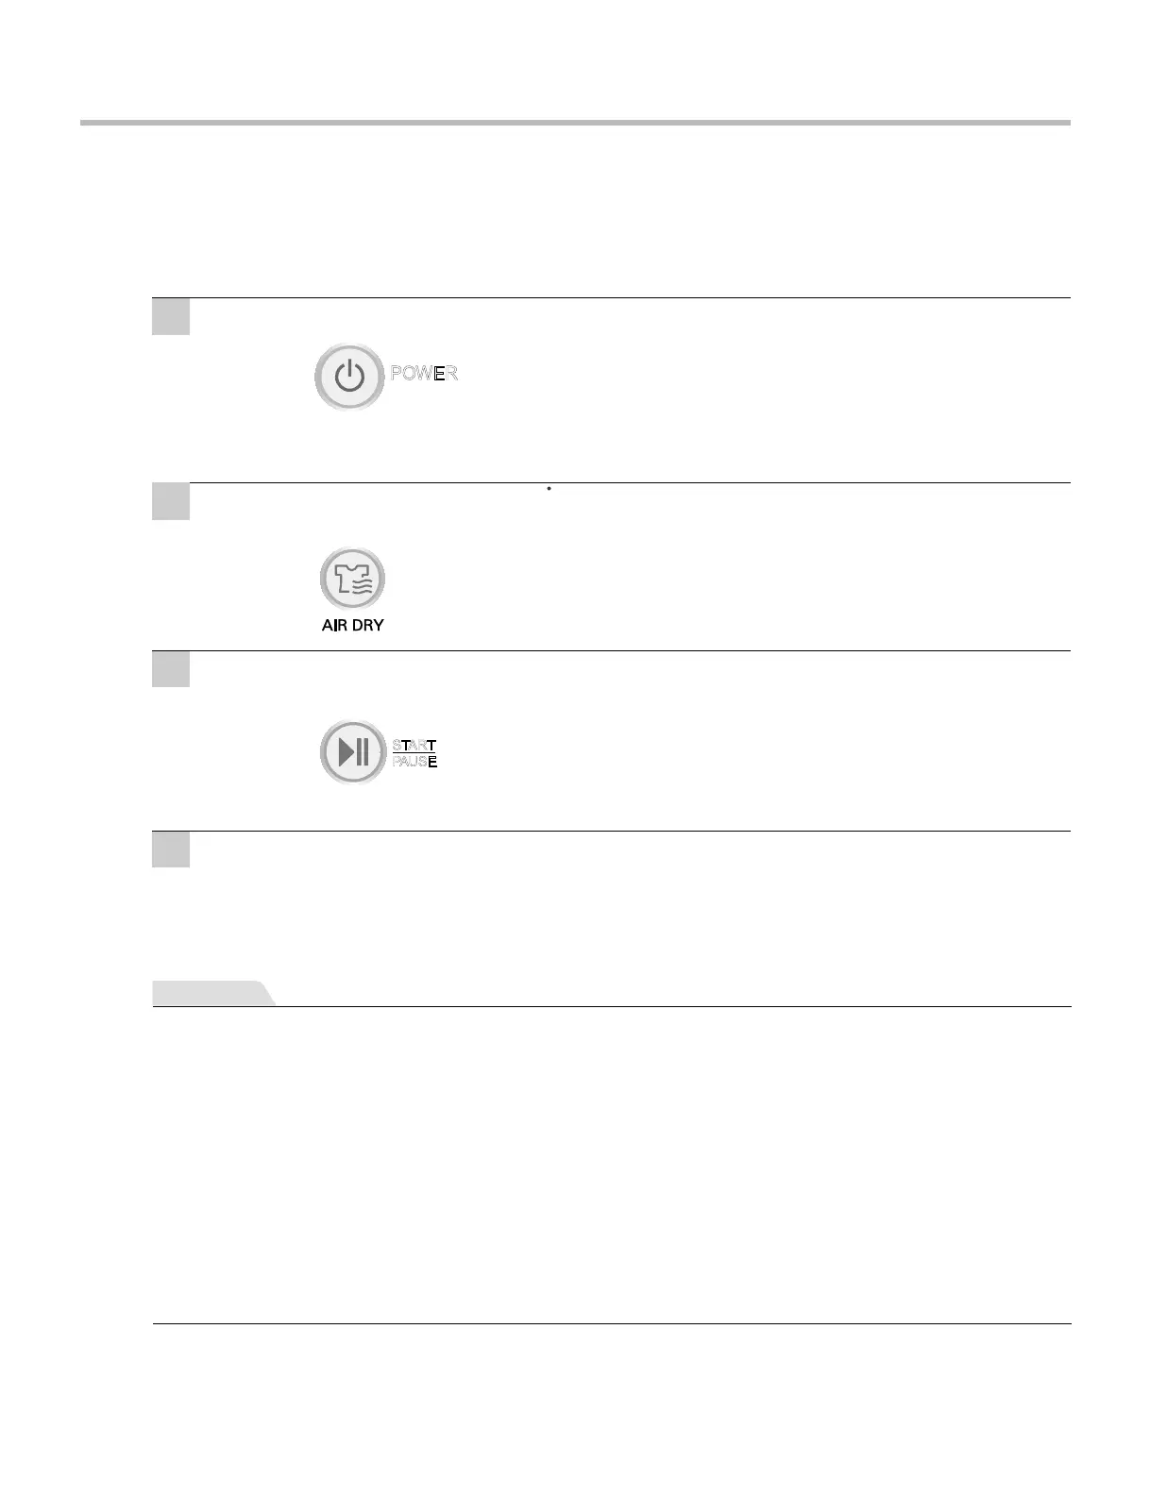This screenshot has width=1150, height=1497.
Task: Select the gray step box beside Start/Pause
Action: pyautogui.click(x=171, y=668)
